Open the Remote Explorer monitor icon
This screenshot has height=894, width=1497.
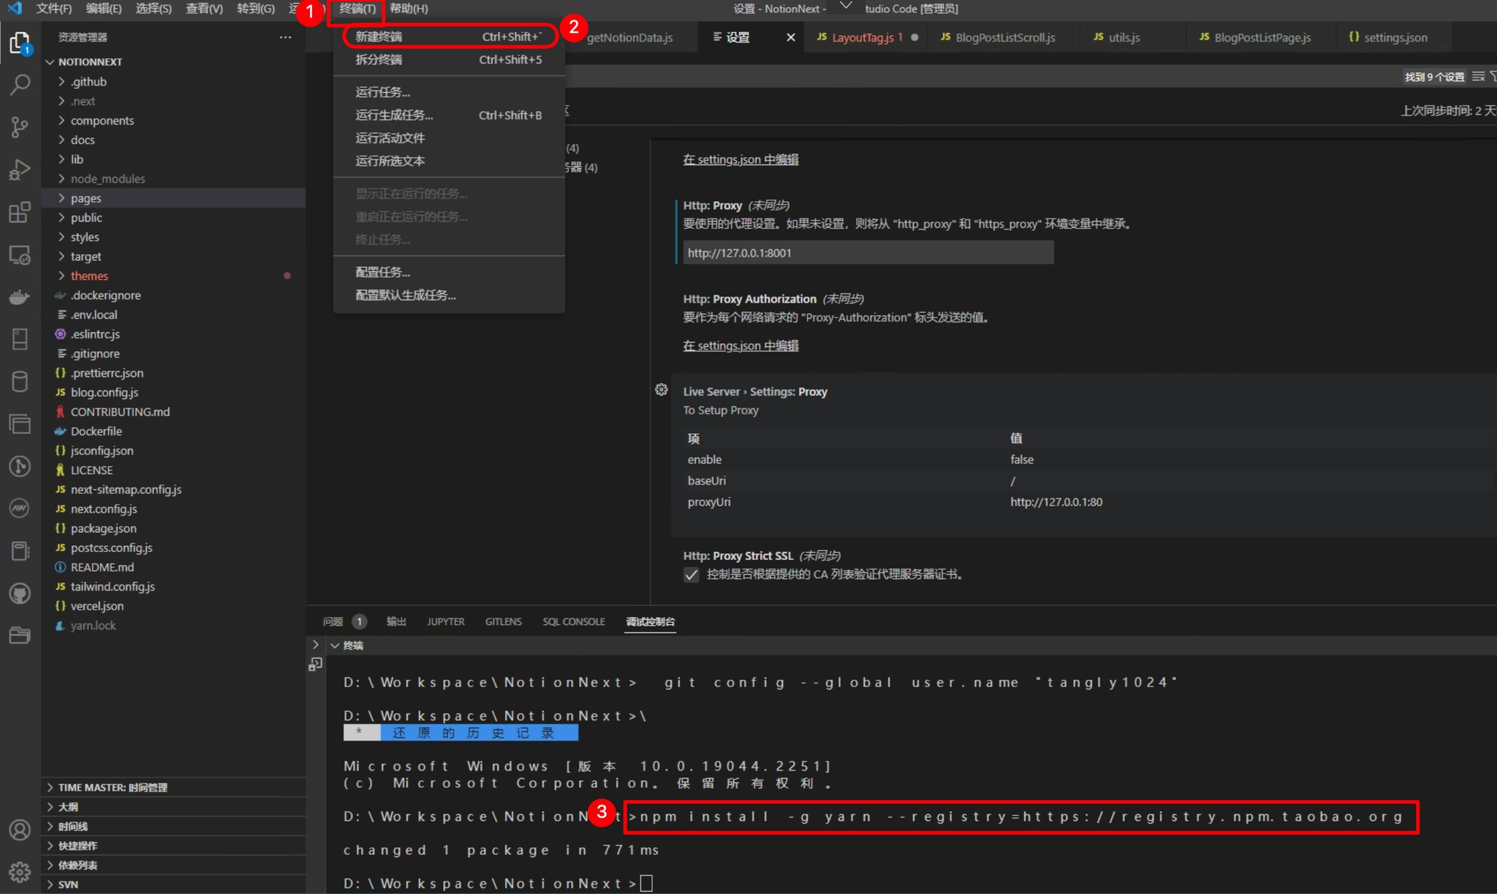(x=20, y=254)
